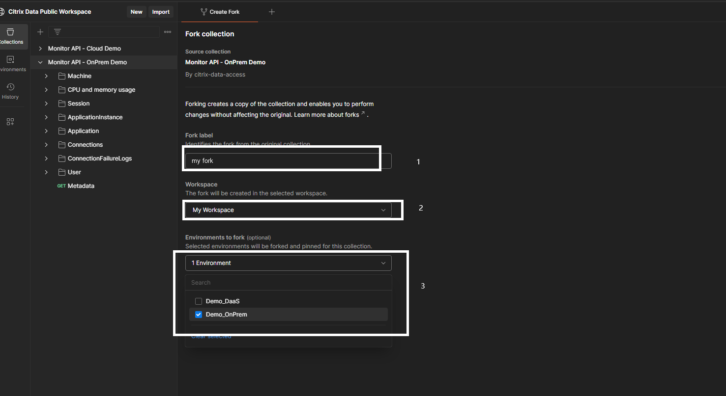This screenshot has width=726, height=396.
Task: Click the plus icon to create collection
Action: tap(40, 32)
